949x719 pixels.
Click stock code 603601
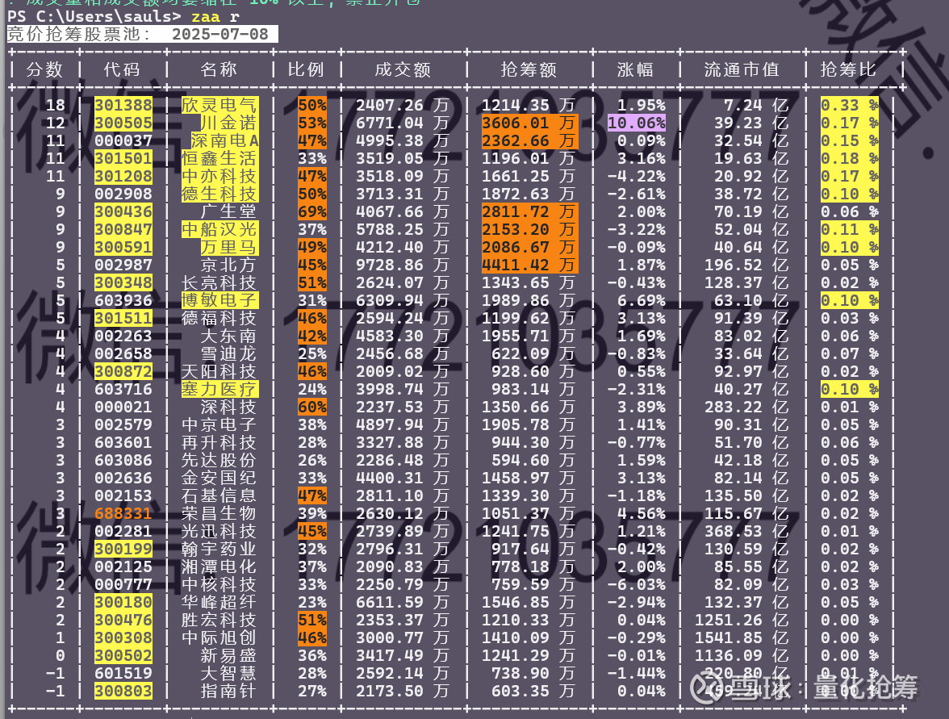pos(123,442)
